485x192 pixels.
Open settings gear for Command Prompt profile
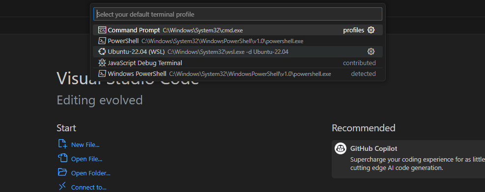tap(371, 30)
